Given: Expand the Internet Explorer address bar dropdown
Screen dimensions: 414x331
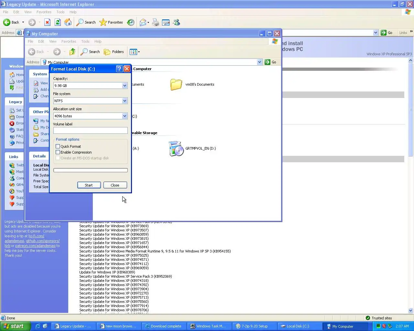Looking at the screenshot, I should point(376,33).
